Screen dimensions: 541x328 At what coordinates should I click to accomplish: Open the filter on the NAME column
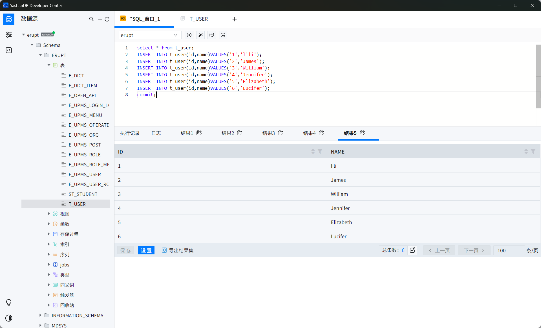(533, 151)
